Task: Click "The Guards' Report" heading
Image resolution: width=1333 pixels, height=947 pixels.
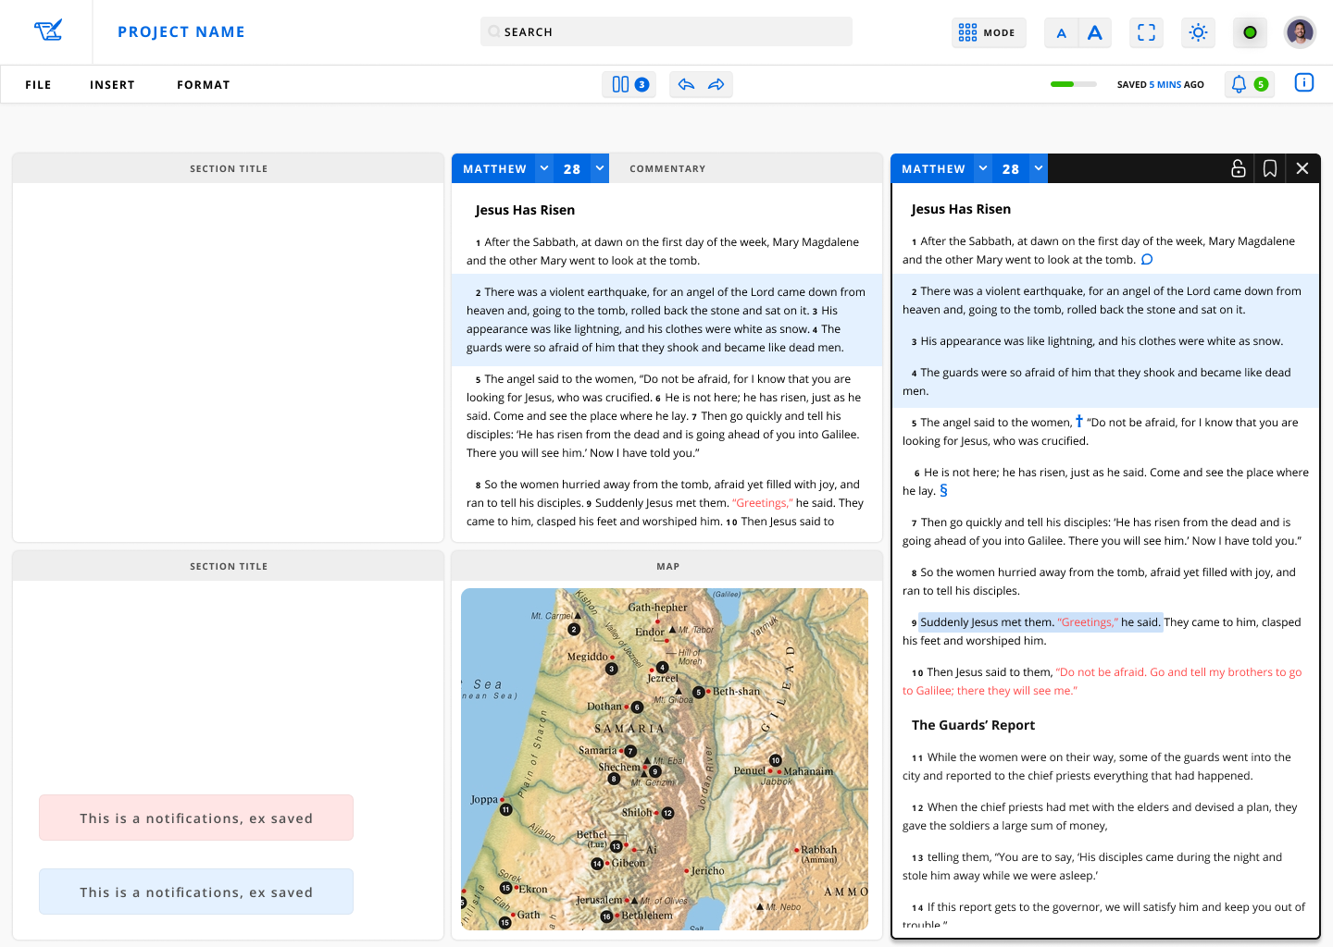Action: pos(973,725)
